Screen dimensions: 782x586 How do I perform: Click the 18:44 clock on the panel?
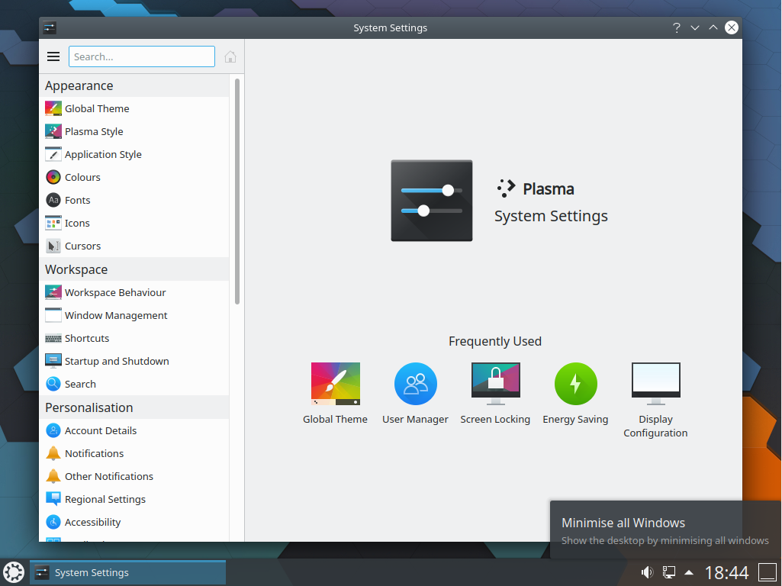coord(726,572)
